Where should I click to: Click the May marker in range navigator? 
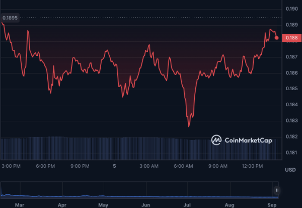coord(103,205)
